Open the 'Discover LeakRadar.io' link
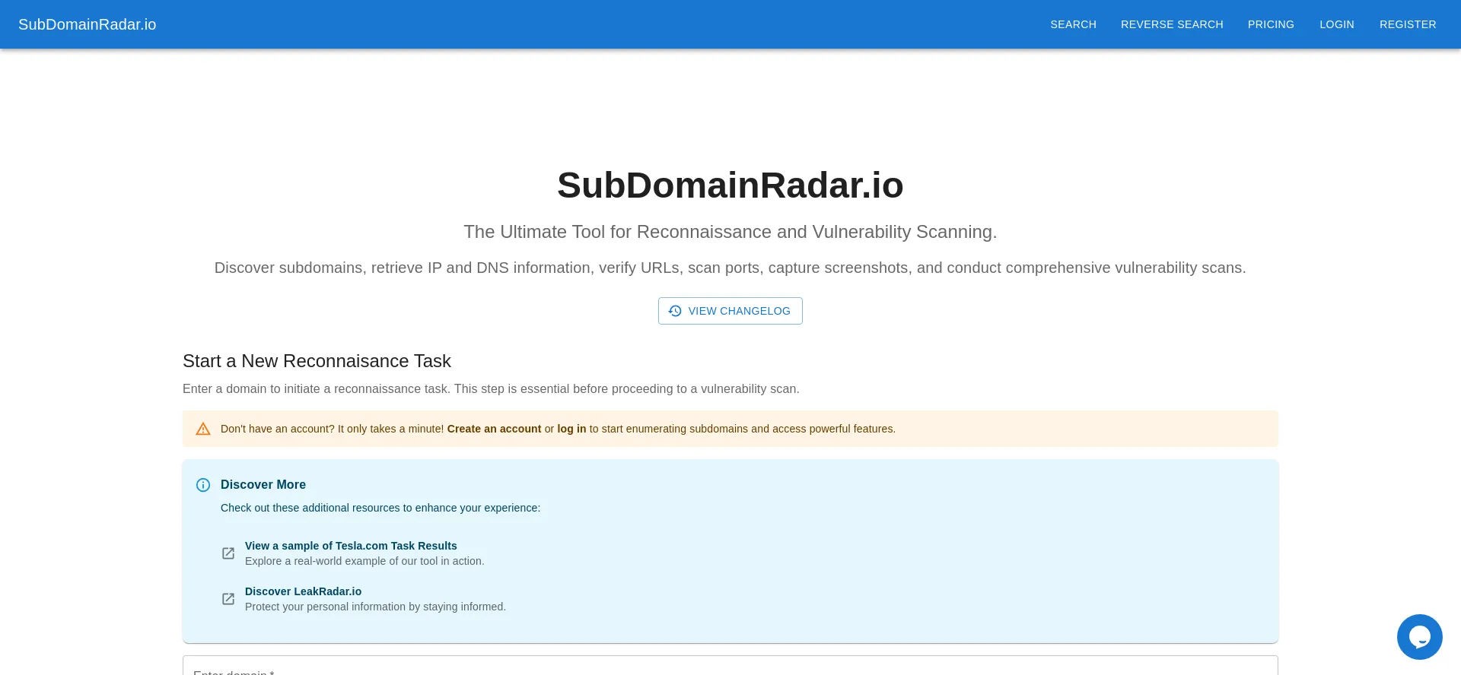The image size is (1461, 675). click(303, 591)
